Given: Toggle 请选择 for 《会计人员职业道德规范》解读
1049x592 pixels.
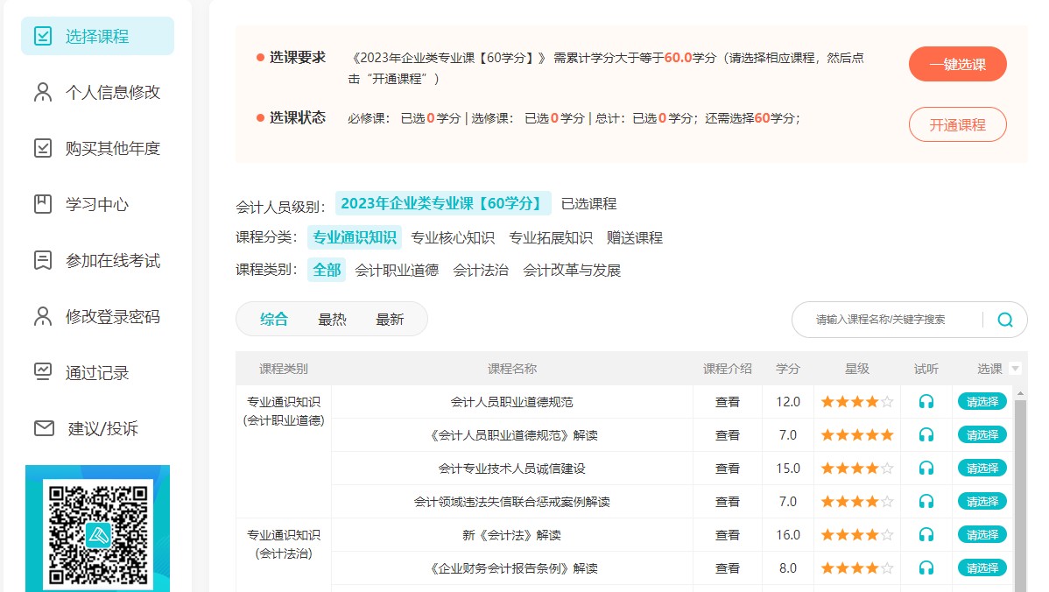Looking at the screenshot, I should [x=982, y=435].
